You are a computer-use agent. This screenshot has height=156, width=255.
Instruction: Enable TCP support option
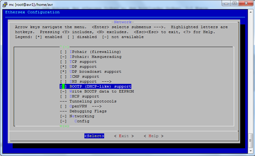click(63, 62)
